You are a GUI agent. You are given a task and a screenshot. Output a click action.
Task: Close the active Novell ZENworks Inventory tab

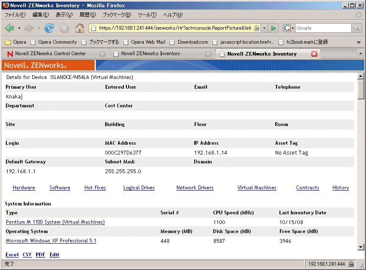click(x=314, y=54)
